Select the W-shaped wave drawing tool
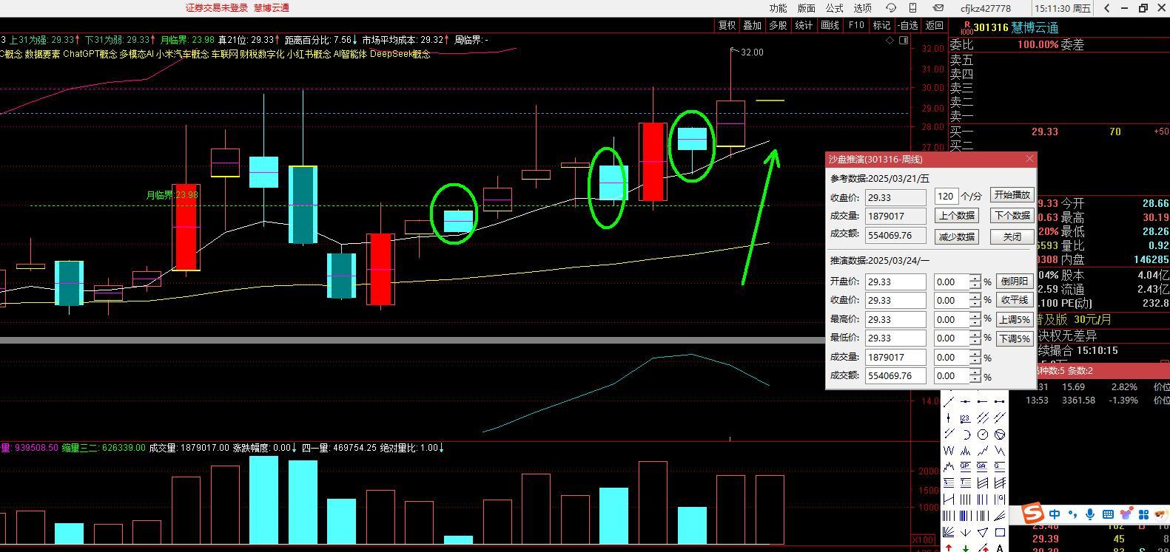 (x=949, y=450)
